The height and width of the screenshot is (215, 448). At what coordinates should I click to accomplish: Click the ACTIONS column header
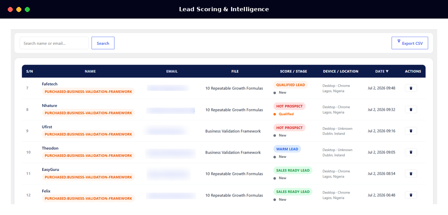point(413,71)
